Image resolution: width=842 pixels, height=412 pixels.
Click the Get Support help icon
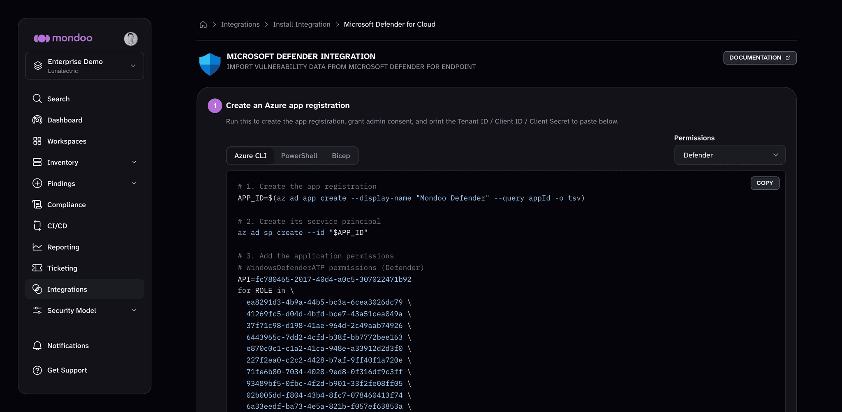37,370
